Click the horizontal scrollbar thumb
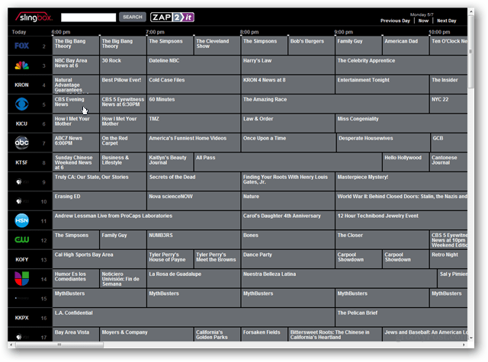This screenshot has width=488, height=362. (59, 344)
